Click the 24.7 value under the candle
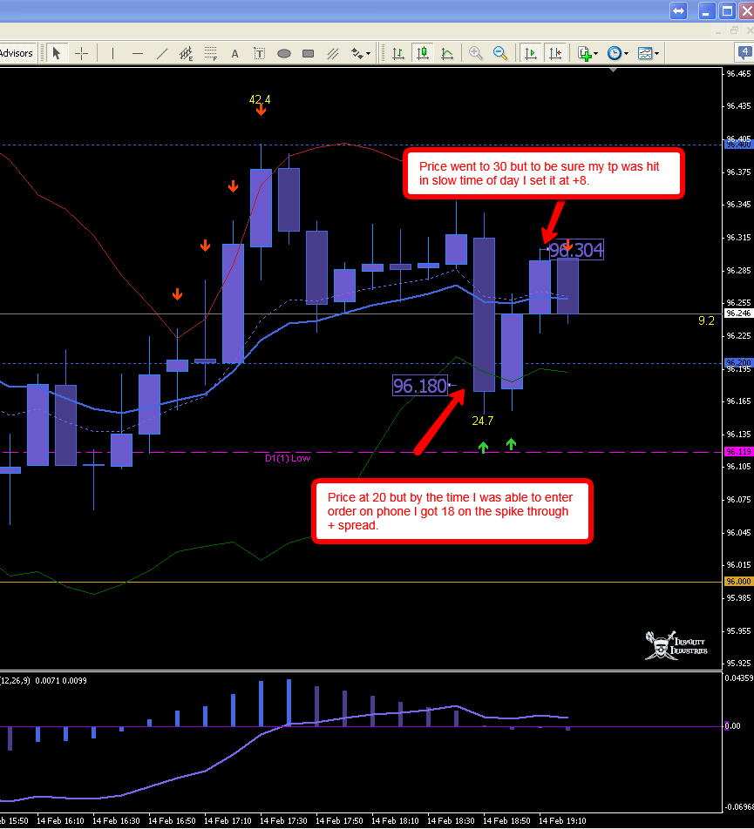 pyautogui.click(x=483, y=421)
